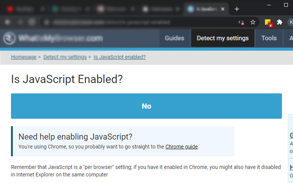Switch to the fourth browser tab

161,9
